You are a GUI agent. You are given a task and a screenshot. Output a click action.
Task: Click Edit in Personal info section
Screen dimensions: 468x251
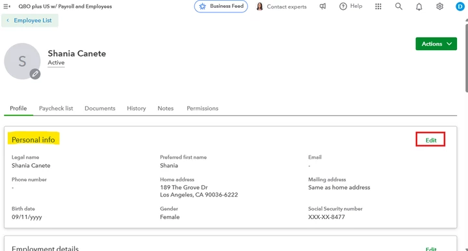click(x=431, y=140)
